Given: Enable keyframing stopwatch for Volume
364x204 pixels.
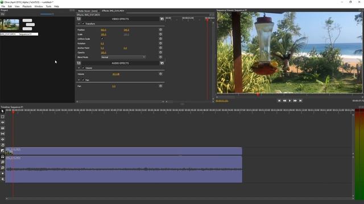Looking at the screenshot, I should tap(160, 74).
